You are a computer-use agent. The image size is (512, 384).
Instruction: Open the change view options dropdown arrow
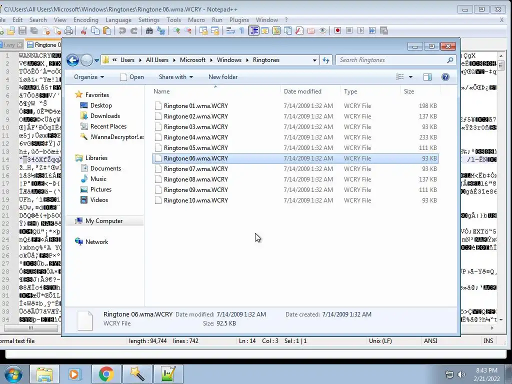coord(411,77)
